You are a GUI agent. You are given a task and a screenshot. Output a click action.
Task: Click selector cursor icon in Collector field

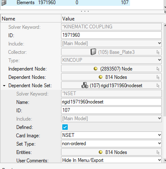pos(158,52)
